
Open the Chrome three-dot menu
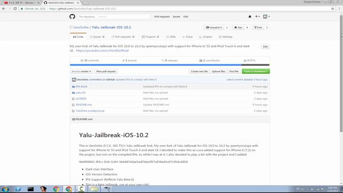339,9
